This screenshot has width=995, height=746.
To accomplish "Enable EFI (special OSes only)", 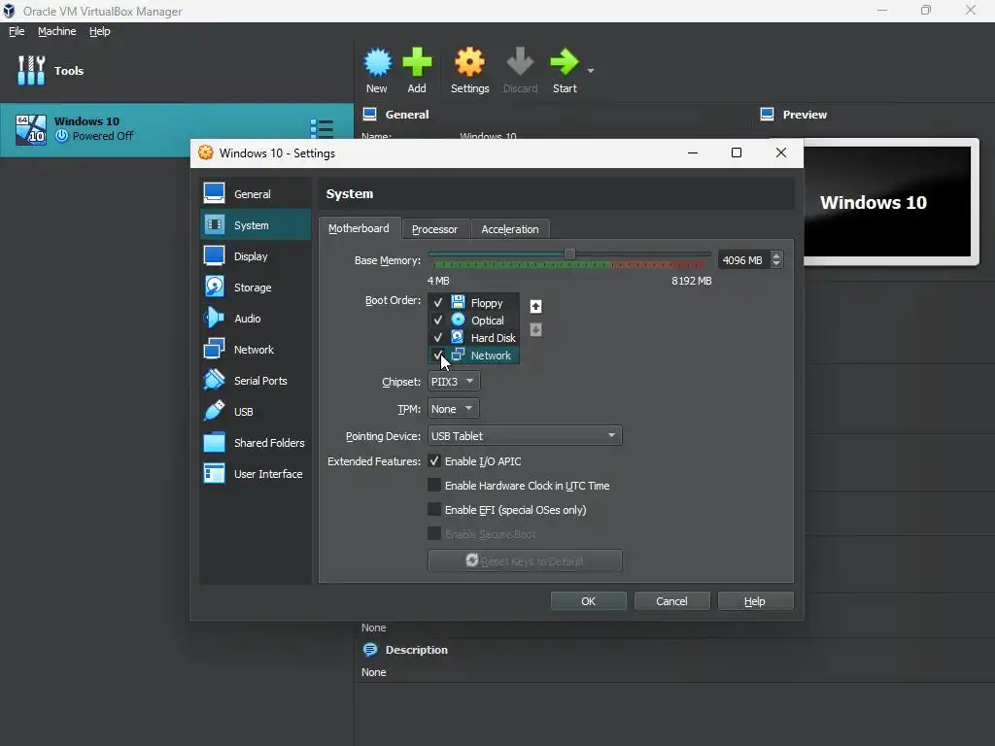I will pyautogui.click(x=434, y=509).
